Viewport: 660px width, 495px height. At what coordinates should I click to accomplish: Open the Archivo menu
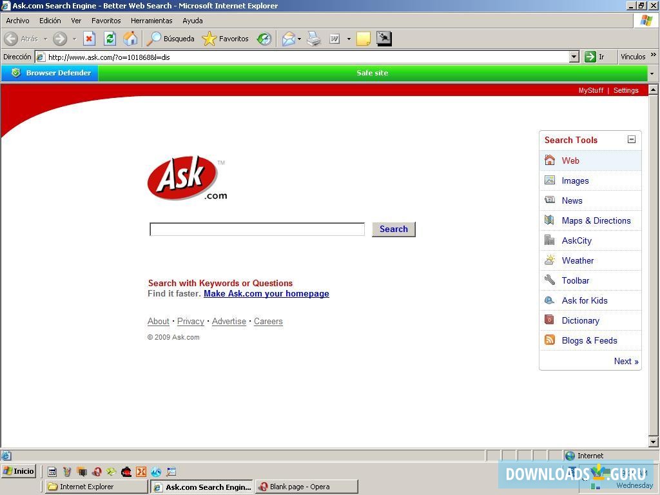pyautogui.click(x=17, y=21)
